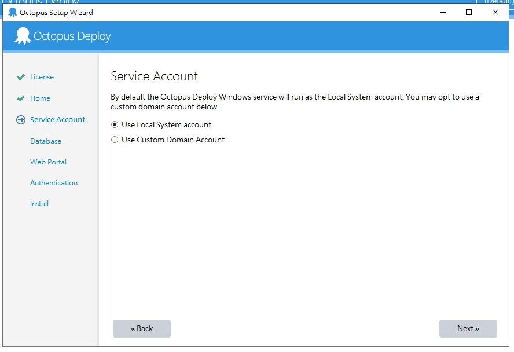Open the License step in sidebar

tap(42, 76)
